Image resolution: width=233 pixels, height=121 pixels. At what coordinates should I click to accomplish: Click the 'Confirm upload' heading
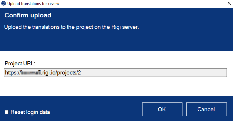(x=28, y=15)
